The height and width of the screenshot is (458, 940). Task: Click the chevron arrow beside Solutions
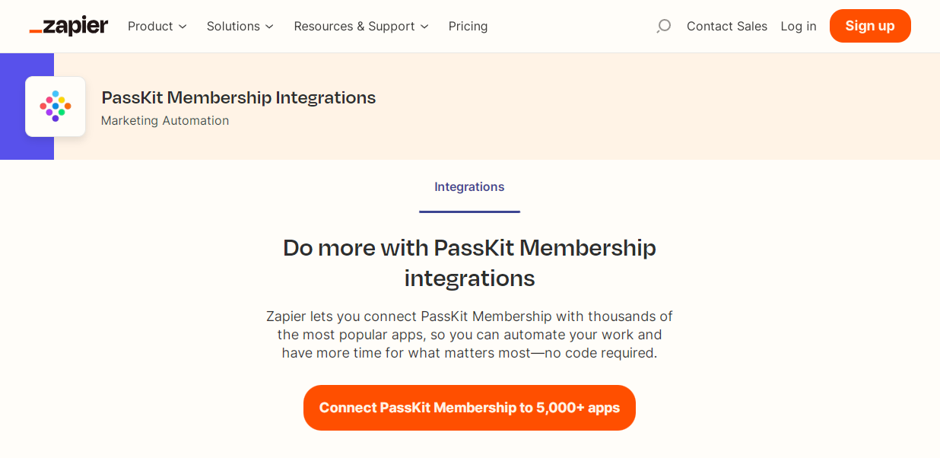(269, 27)
